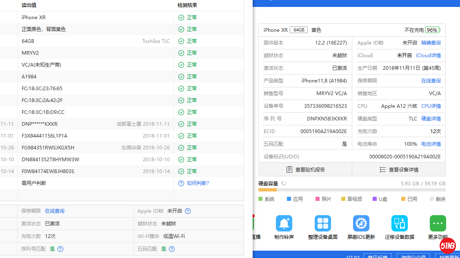The image size is (460, 258).
Task: Open iCloud详情 link
Action: (x=428, y=56)
